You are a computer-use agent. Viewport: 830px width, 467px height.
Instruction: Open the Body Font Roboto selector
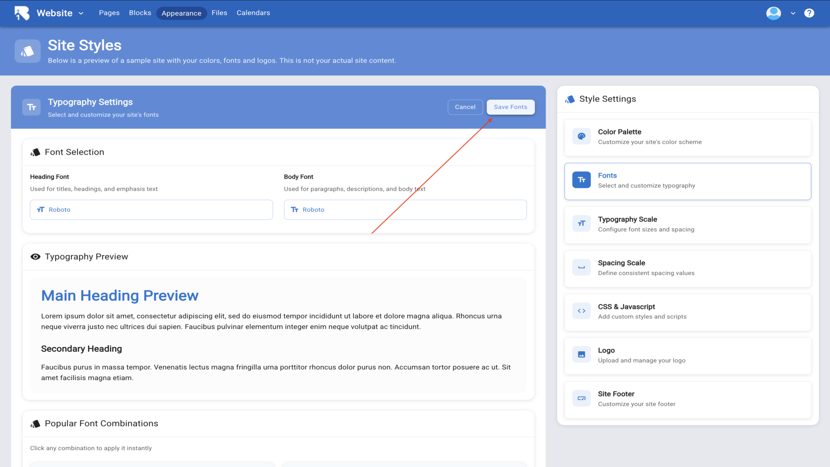(405, 210)
